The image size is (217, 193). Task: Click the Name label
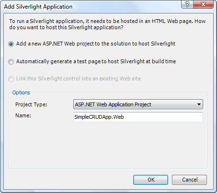23,115
